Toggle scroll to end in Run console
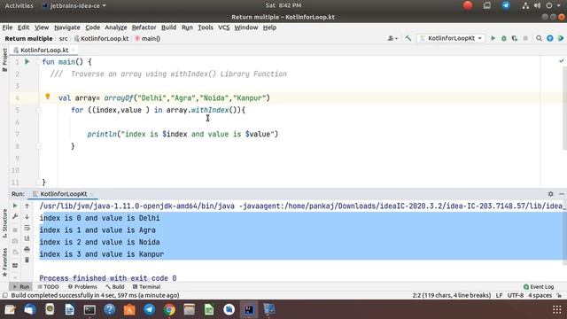 (x=27, y=238)
